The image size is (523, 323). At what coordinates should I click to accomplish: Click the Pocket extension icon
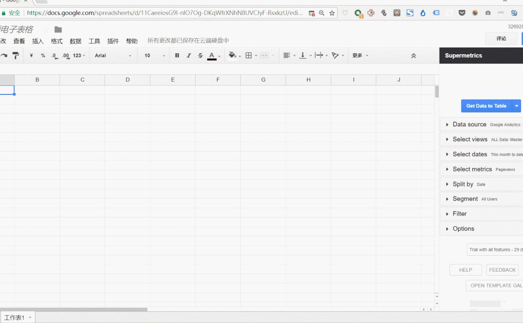click(x=462, y=13)
